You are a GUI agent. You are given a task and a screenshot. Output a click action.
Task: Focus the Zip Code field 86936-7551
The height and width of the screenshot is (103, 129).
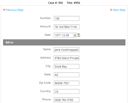point(66,83)
